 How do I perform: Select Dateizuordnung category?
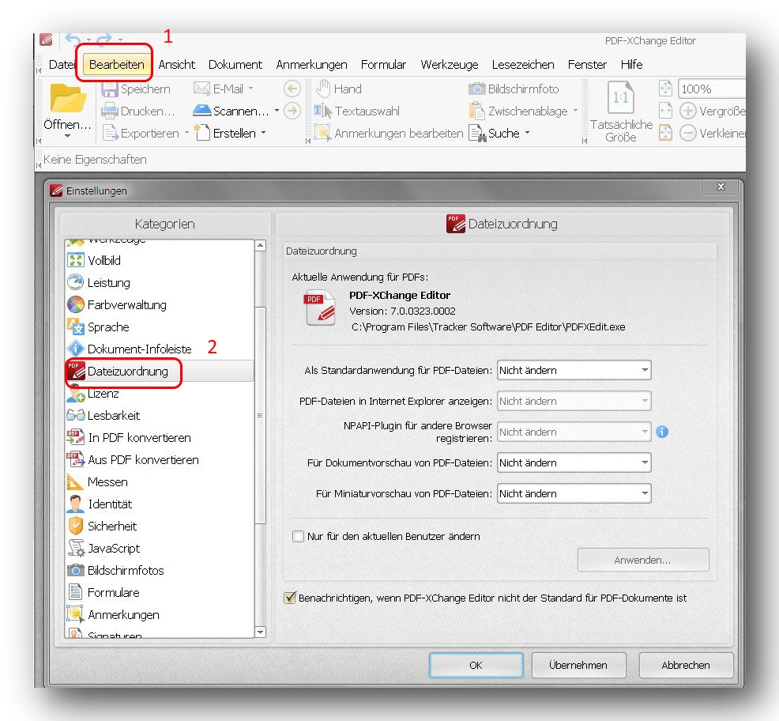[x=159, y=371]
